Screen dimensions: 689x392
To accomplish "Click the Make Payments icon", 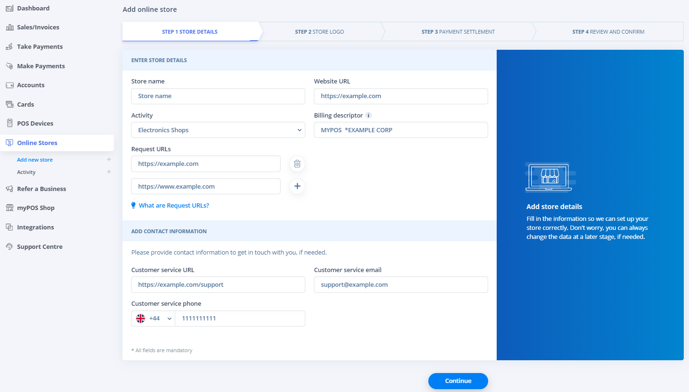I will (9, 66).
